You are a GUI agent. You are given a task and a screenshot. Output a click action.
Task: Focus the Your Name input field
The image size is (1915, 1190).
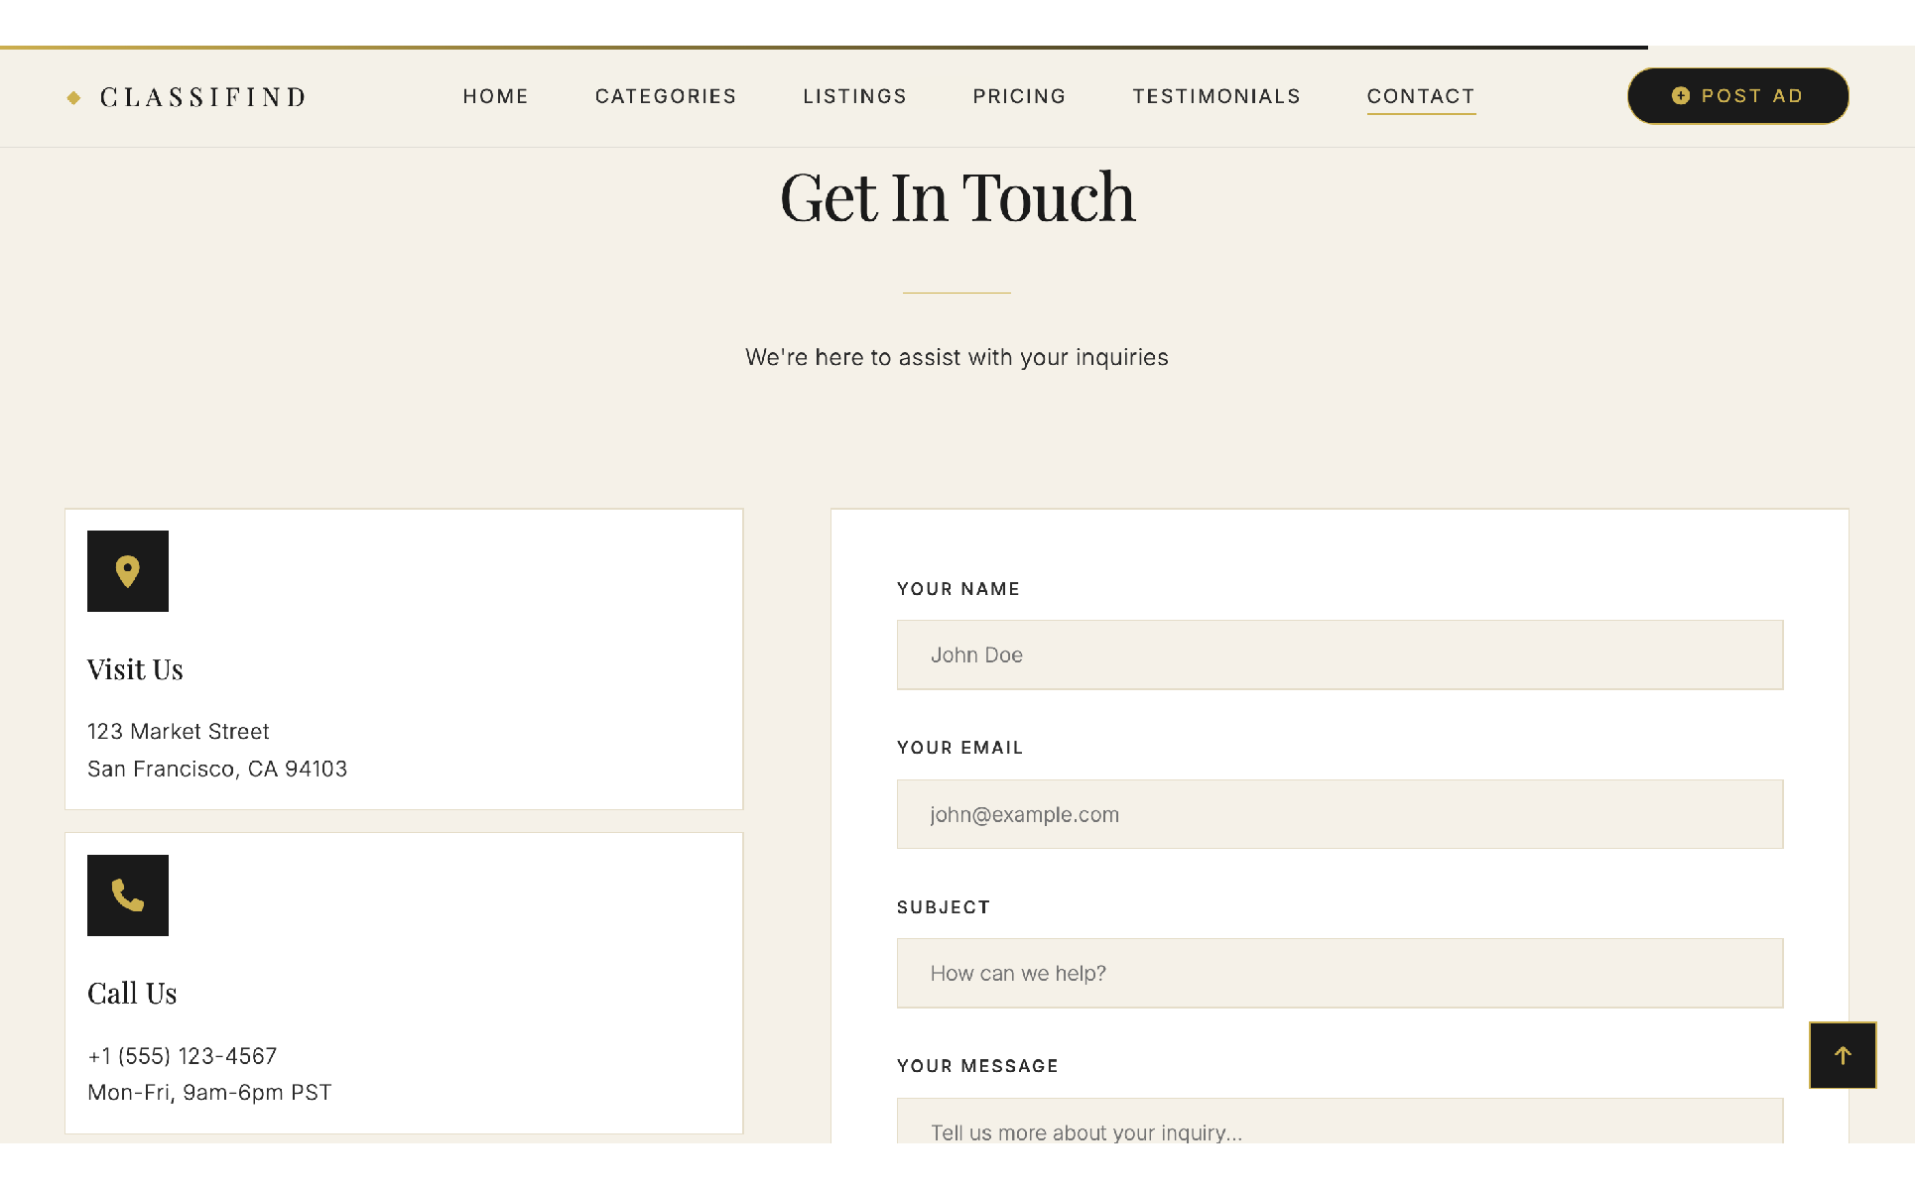pos(1340,655)
